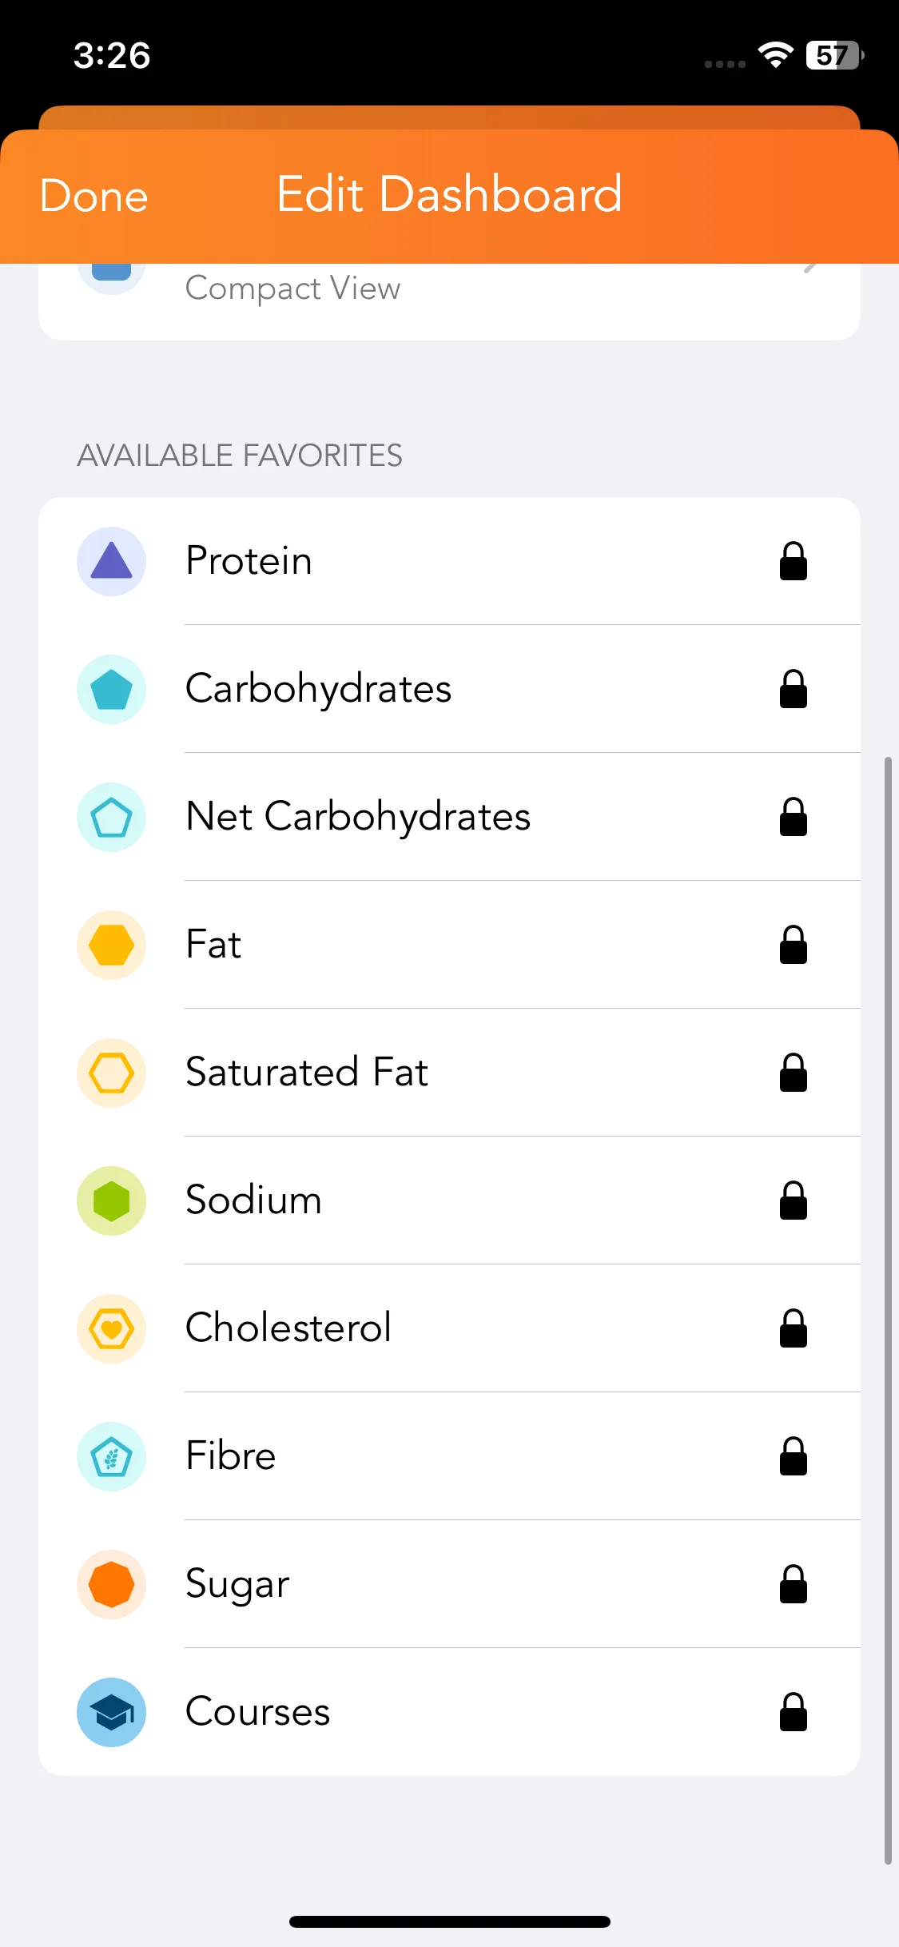Tap the purple triangle Protein icon

coord(111,561)
